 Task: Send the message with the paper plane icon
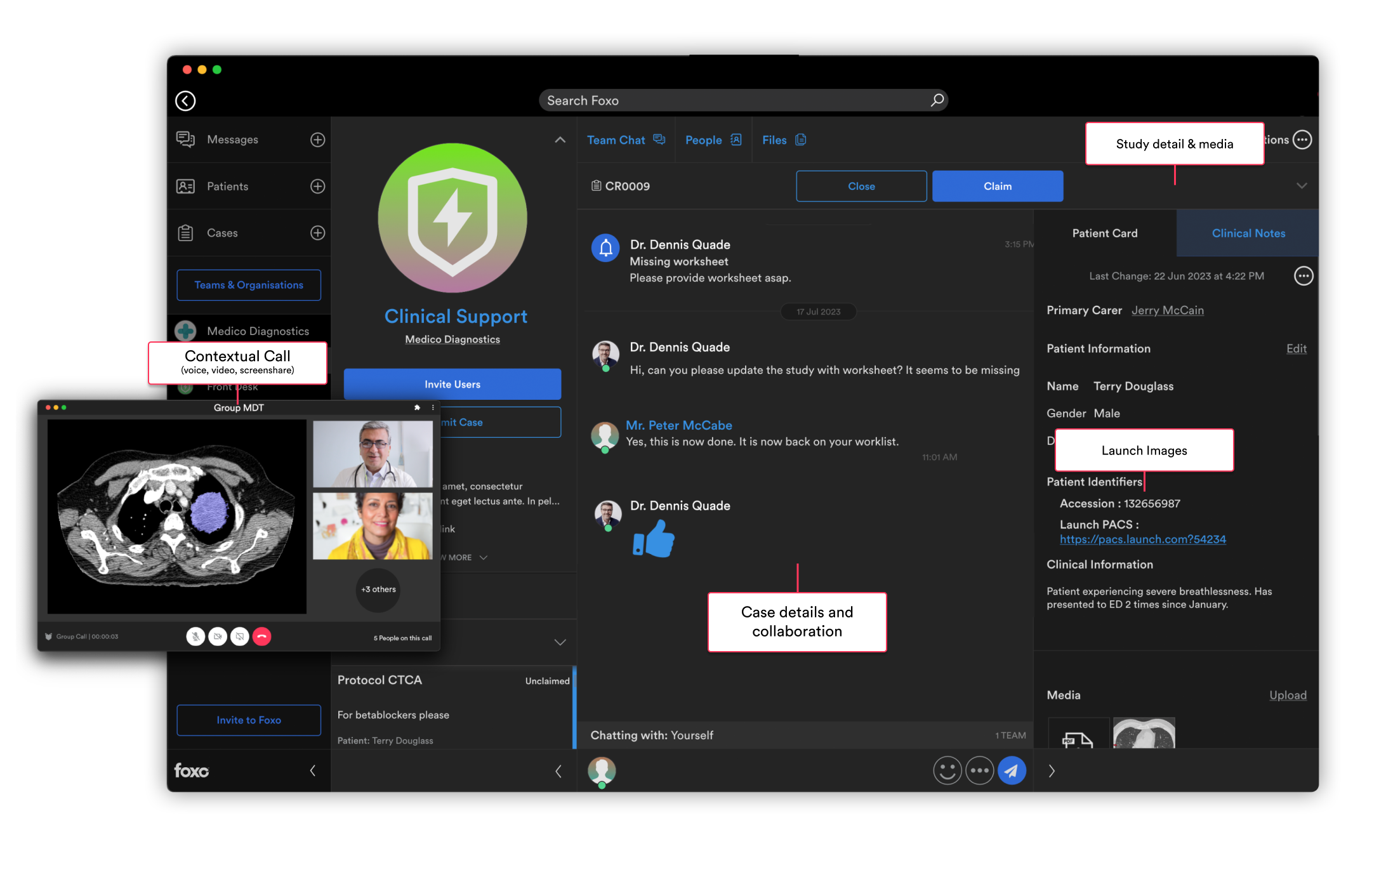click(x=1012, y=770)
